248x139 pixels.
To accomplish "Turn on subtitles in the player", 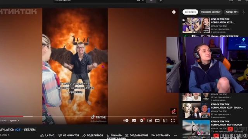I will [x=134, y=120].
